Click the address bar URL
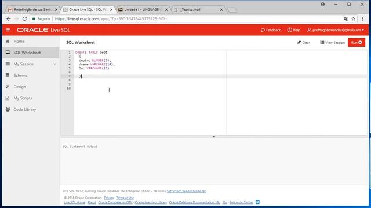This screenshot has width=371, height=208. coord(111,18)
